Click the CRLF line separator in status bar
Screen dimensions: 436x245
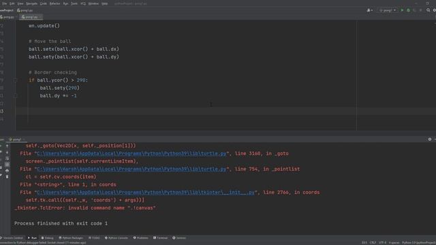pos(373,243)
